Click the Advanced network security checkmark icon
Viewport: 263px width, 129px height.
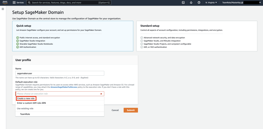142,38
